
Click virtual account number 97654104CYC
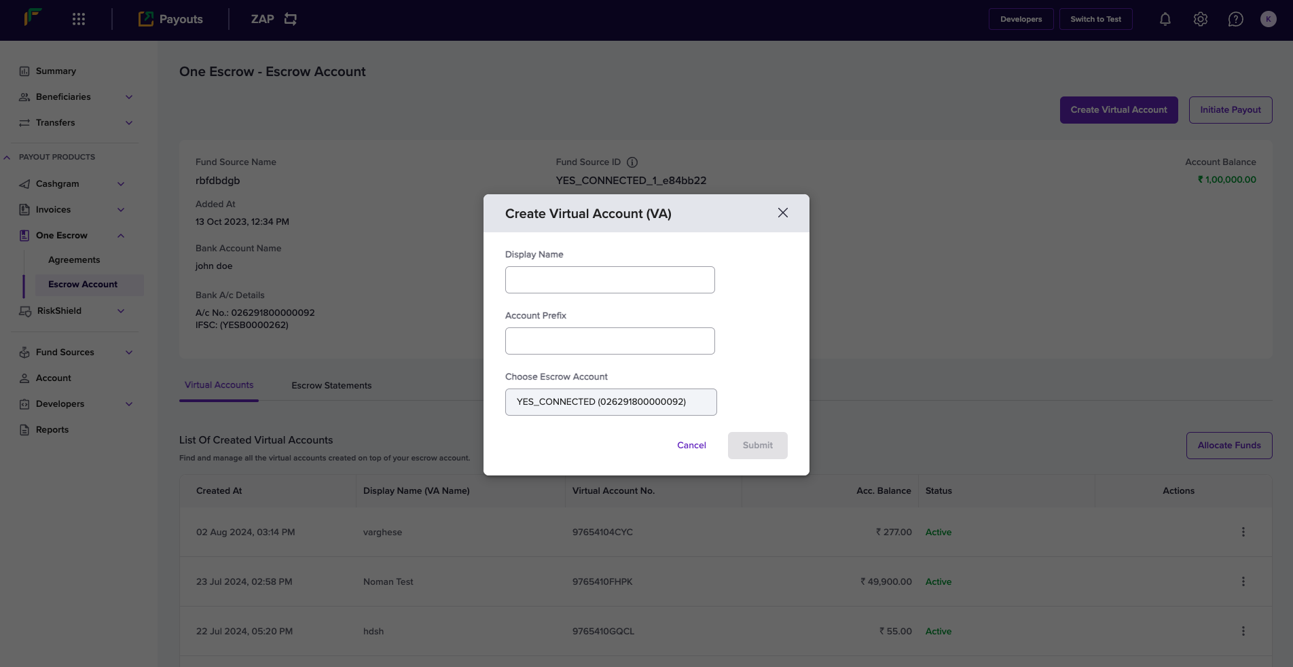602,533
